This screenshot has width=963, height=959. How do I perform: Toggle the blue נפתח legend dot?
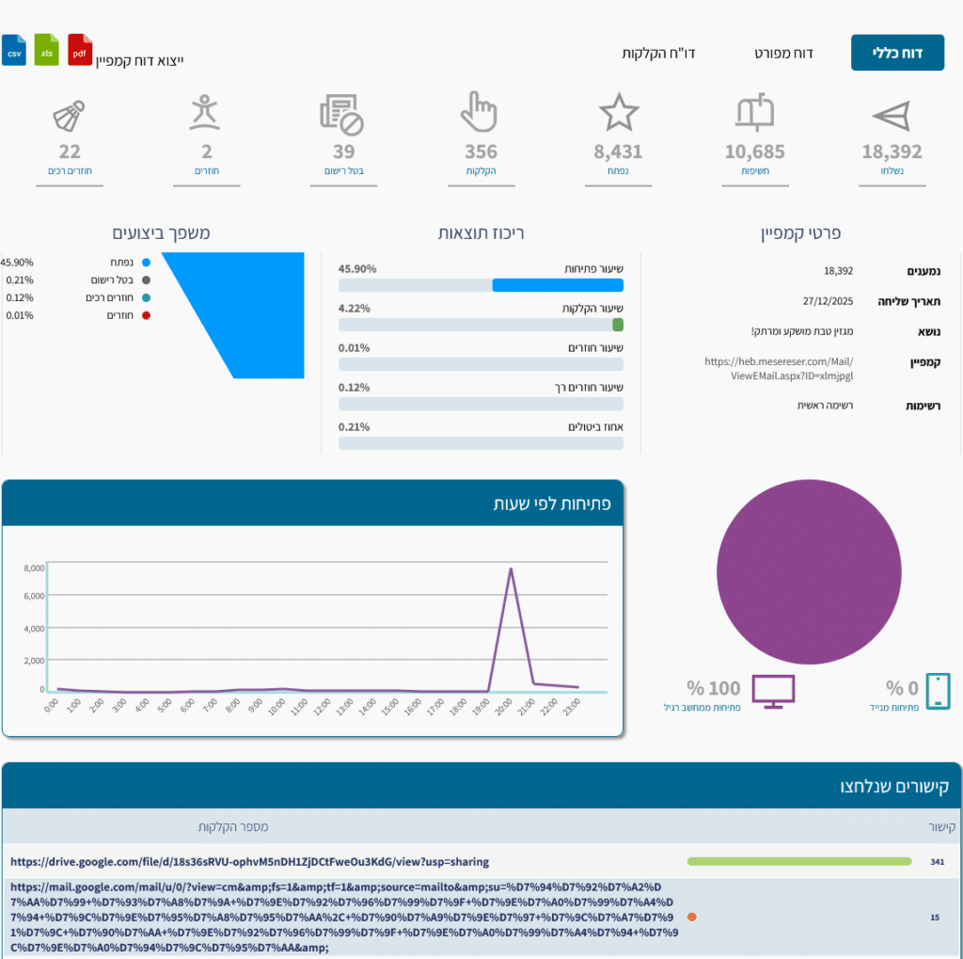pos(146,263)
